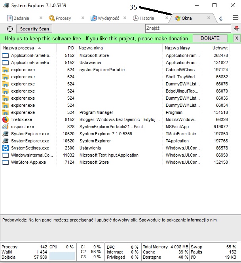Add a new tab with plus icon
241x263 pixels.
point(221,19)
